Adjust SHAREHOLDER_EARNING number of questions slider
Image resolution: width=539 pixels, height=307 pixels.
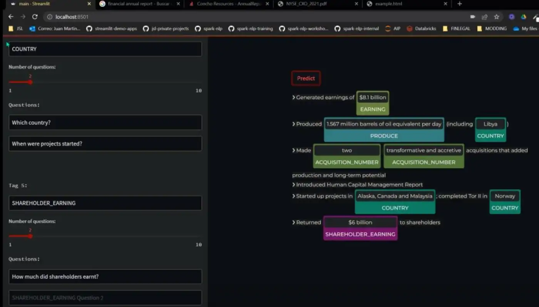30,236
